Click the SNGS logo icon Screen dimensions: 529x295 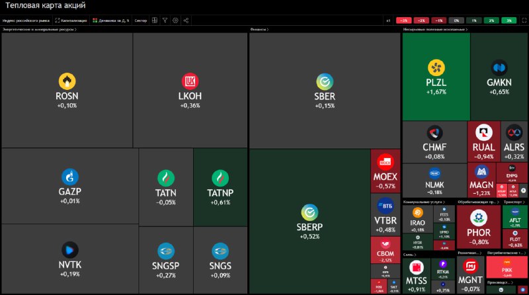coord(220,251)
